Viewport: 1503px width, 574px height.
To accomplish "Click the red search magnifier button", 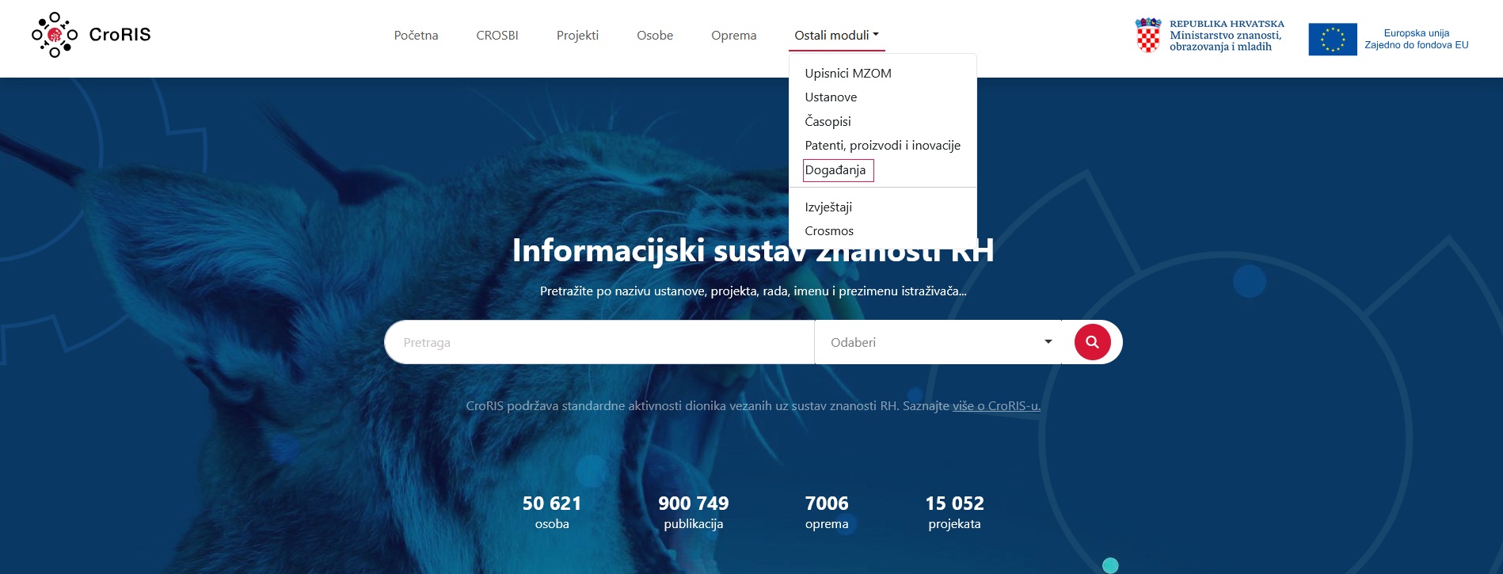I will tap(1092, 342).
